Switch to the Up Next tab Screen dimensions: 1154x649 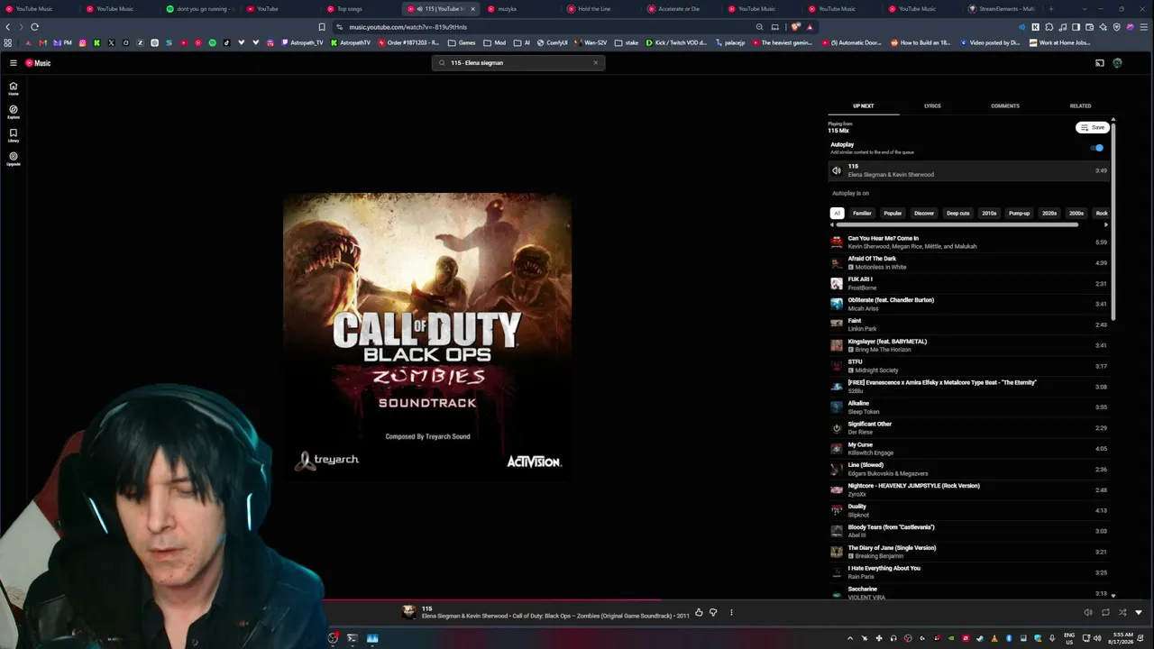click(864, 106)
